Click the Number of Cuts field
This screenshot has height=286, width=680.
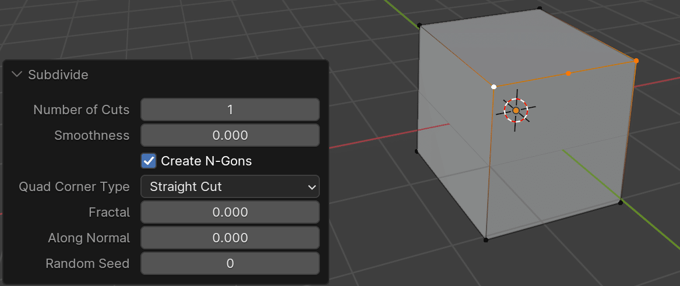pos(230,110)
